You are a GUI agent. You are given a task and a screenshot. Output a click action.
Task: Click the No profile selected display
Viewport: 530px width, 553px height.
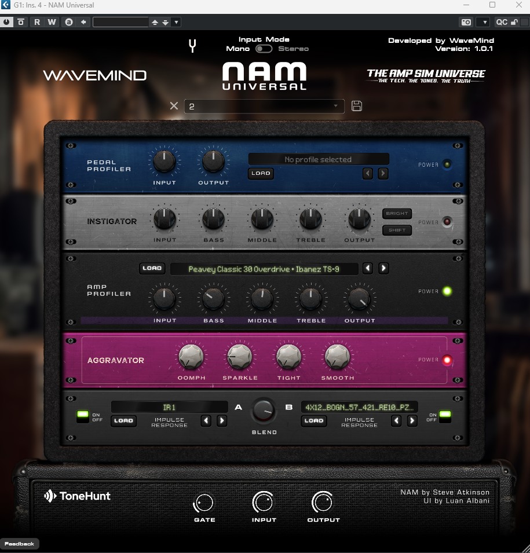point(319,159)
